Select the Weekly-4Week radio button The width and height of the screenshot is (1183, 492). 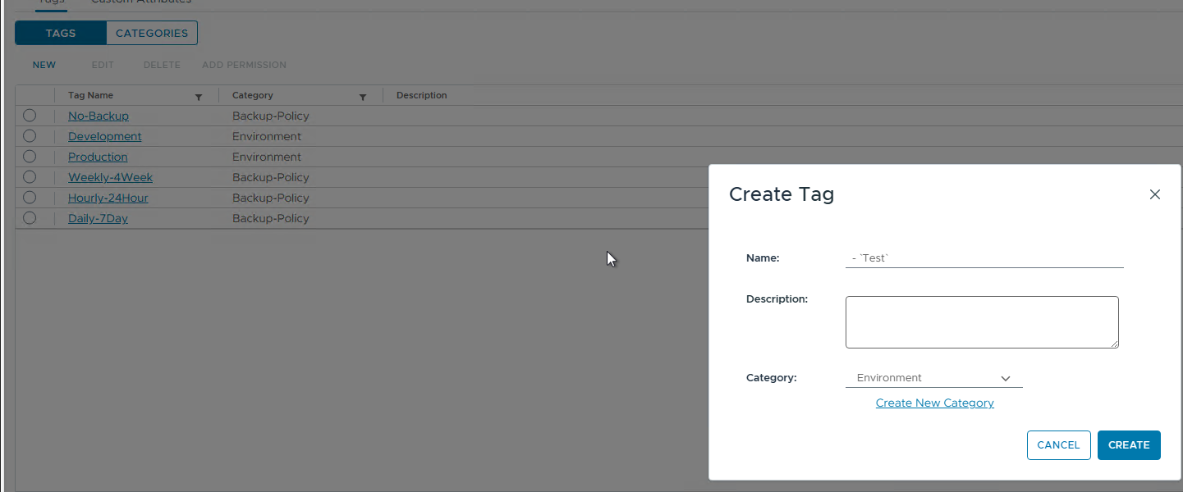(30, 177)
